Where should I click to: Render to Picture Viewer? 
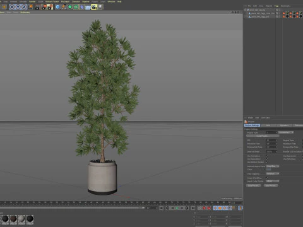point(44,7)
